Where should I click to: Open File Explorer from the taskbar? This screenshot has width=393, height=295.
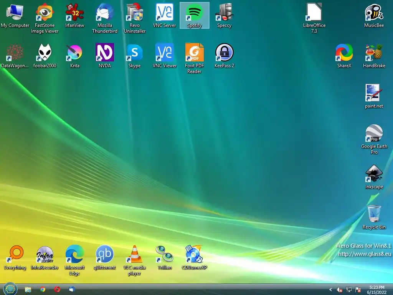point(28,290)
